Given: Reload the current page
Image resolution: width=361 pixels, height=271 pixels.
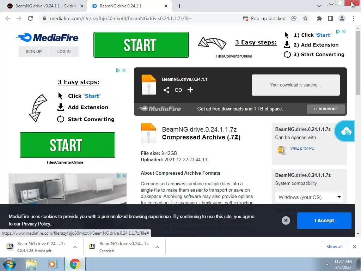Looking at the screenshot, I should coord(30,18).
